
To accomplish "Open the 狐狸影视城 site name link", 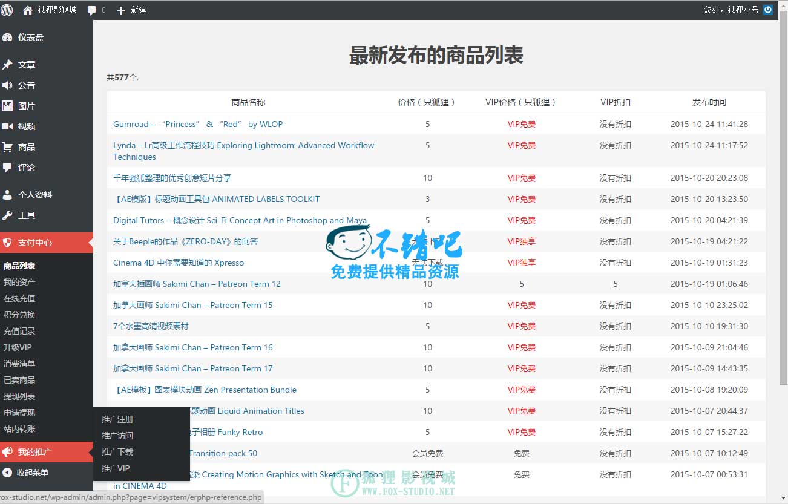I will pyautogui.click(x=57, y=10).
